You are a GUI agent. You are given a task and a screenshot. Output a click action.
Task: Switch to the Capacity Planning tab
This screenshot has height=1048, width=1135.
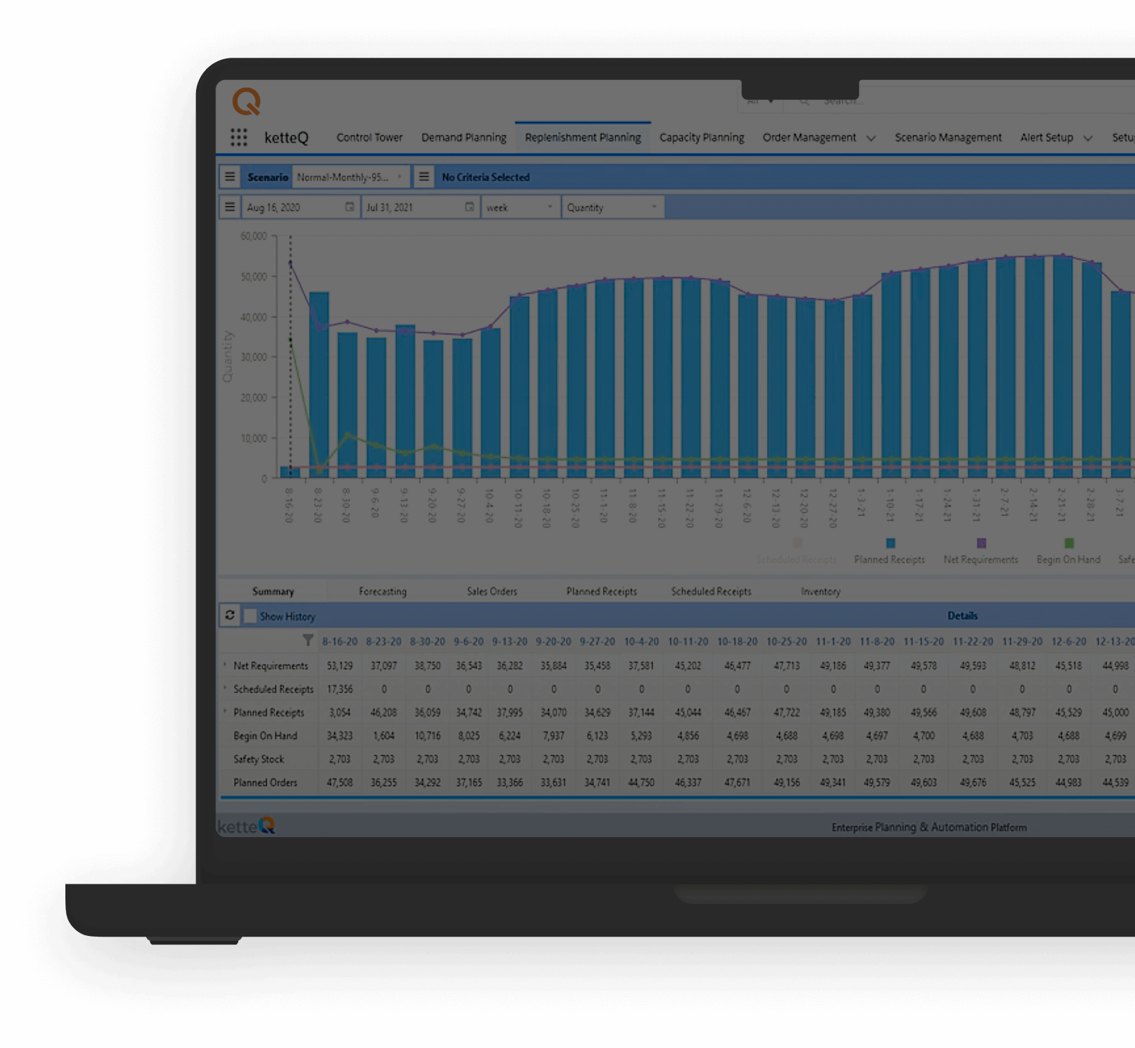click(702, 137)
